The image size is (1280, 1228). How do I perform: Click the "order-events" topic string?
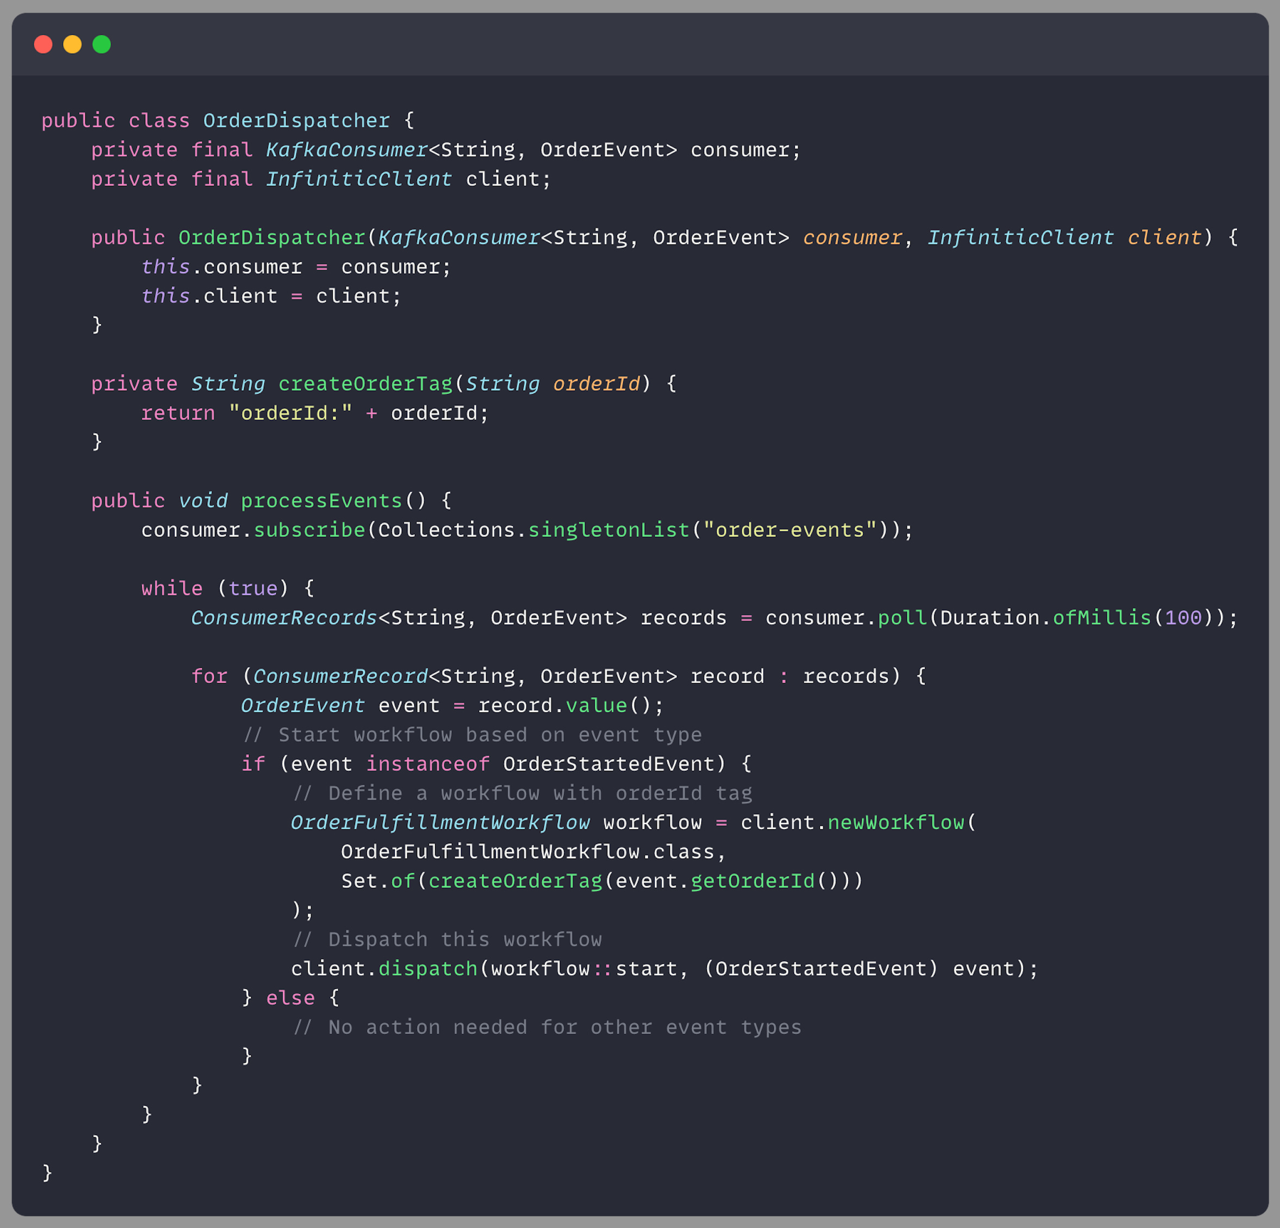(x=790, y=530)
